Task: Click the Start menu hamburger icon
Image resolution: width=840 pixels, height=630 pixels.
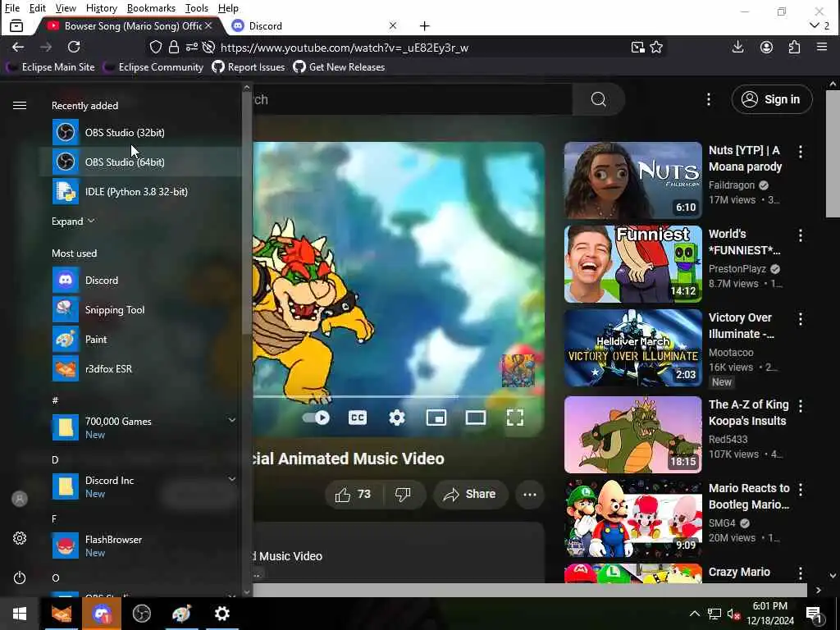Action: [20, 106]
